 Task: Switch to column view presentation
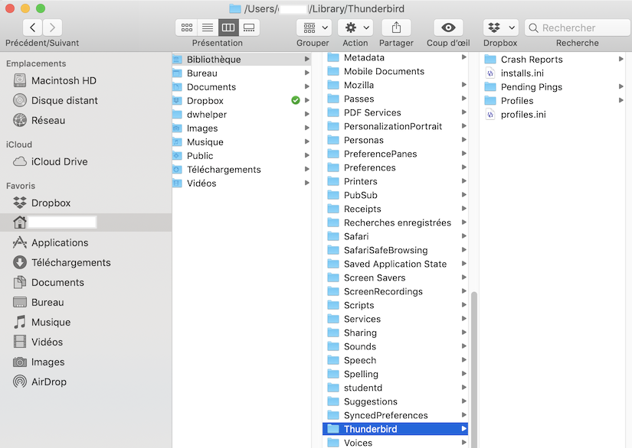tap(228, 28)
